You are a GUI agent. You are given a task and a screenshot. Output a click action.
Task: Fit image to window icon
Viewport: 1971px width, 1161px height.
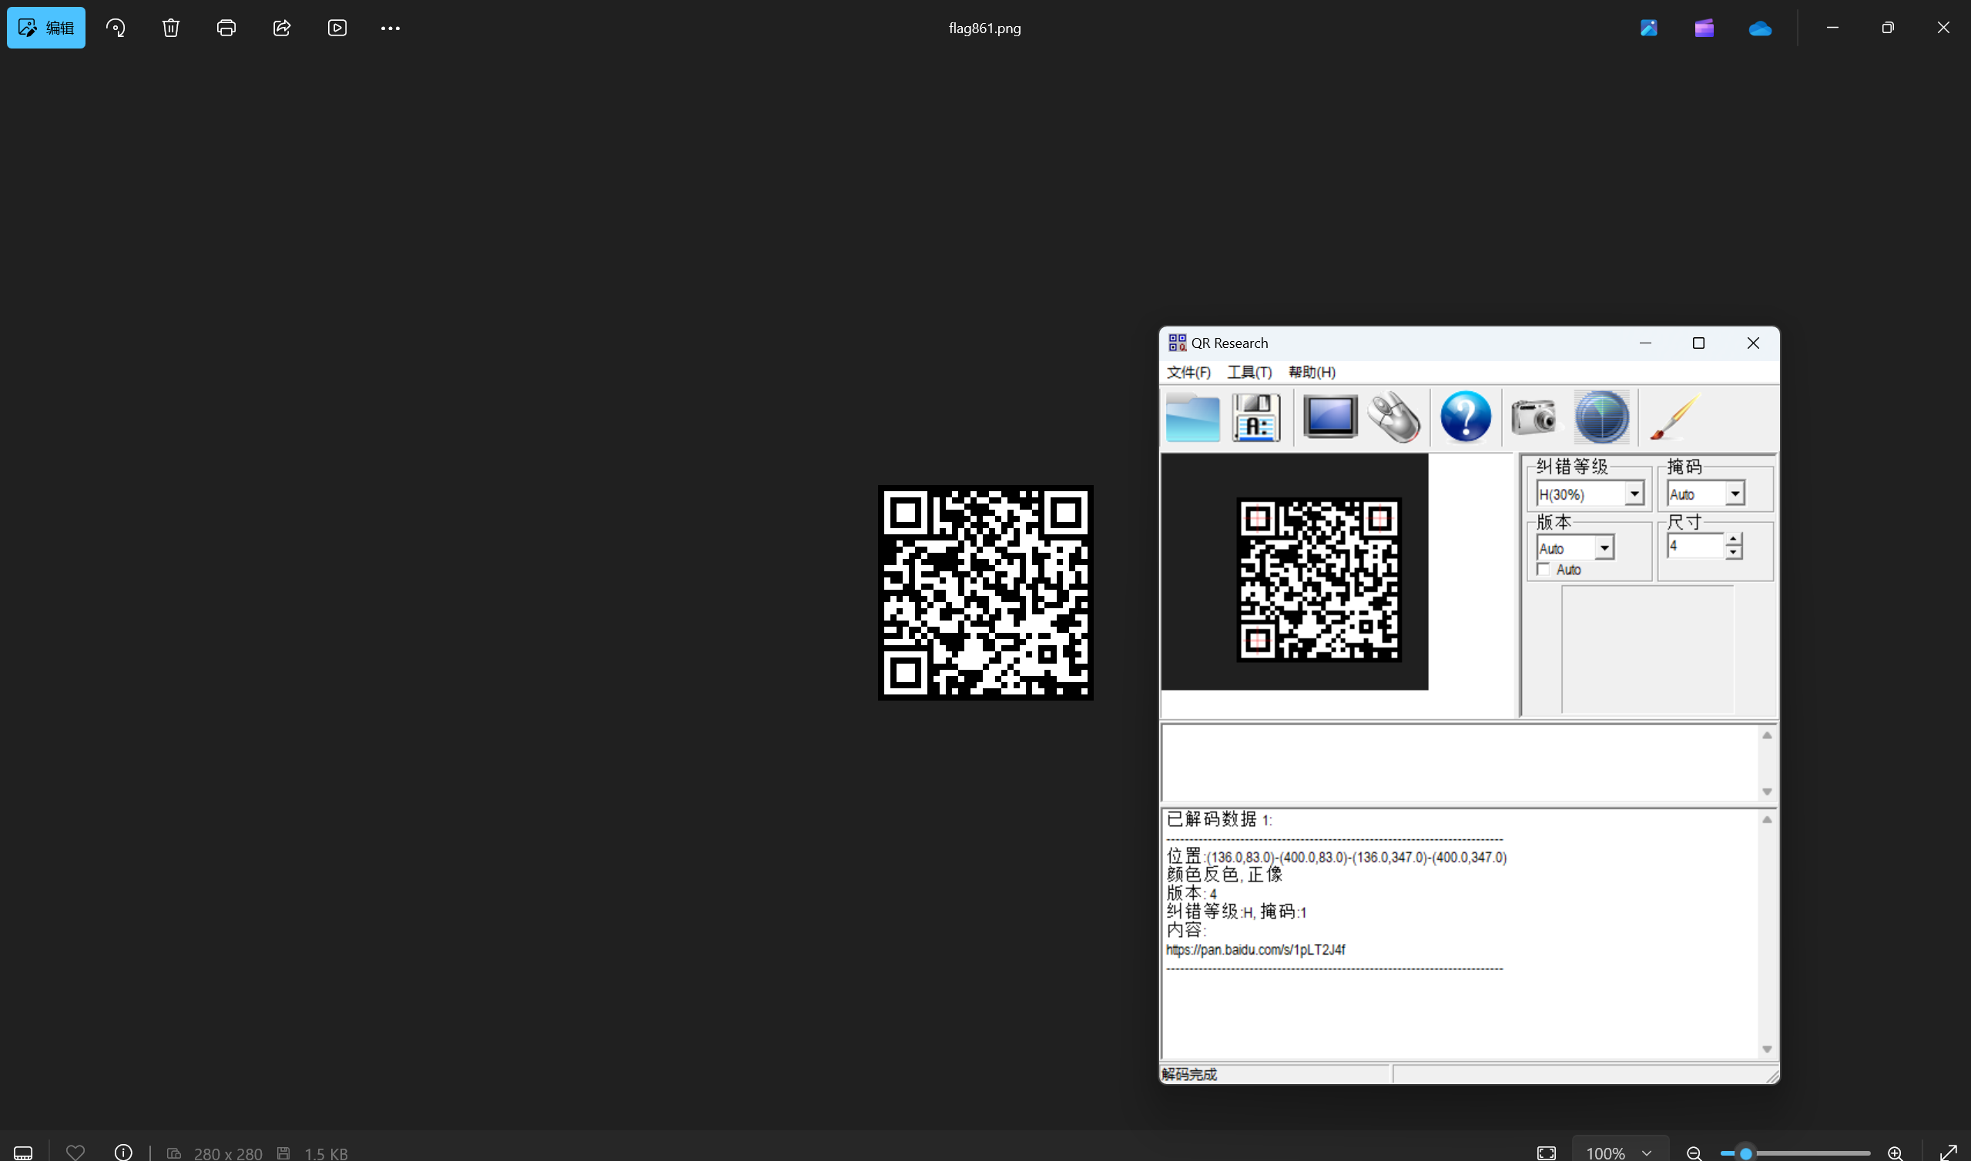coord(1546,1153)
